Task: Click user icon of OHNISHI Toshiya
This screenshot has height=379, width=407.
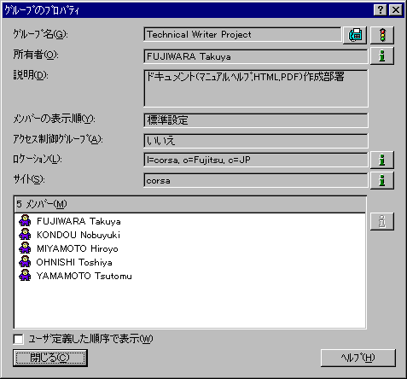Action: 25,261
